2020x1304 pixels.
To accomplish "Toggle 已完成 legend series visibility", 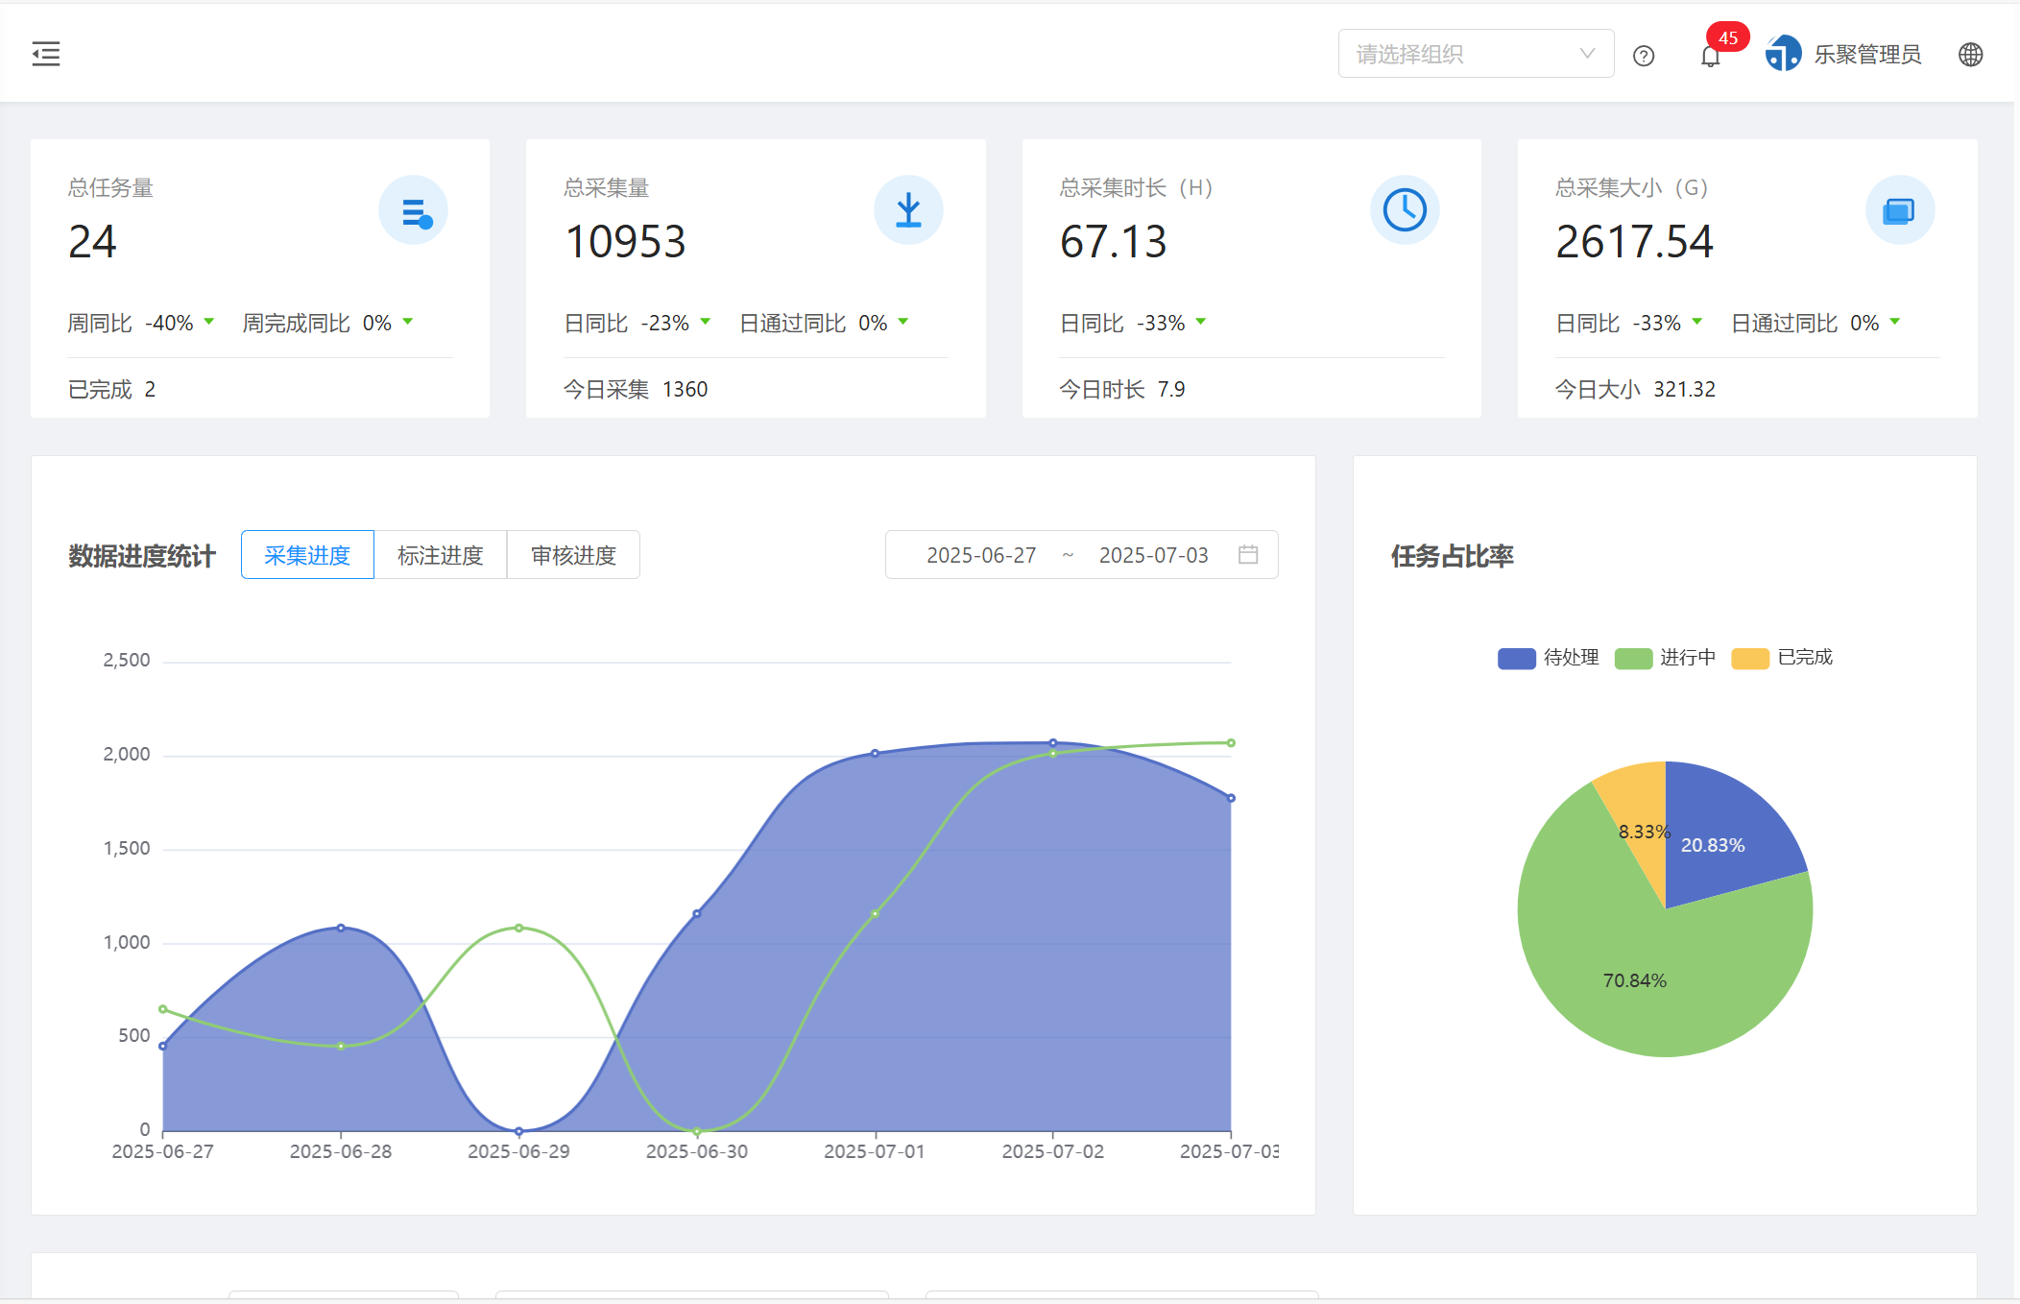I will click(x=1782, y=658).
